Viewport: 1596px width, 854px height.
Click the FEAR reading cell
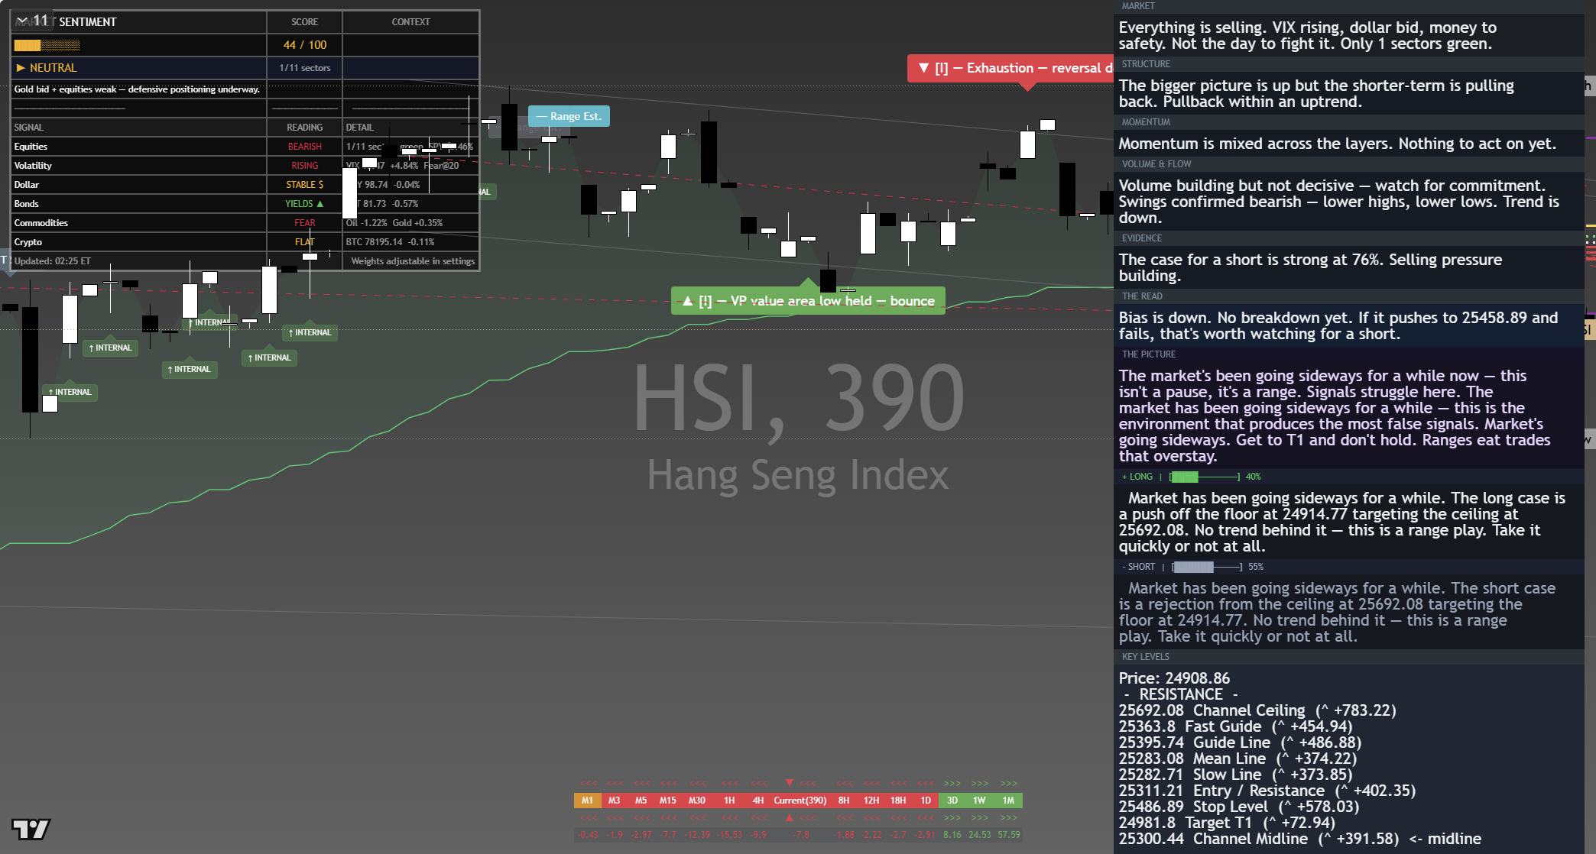tap(304, 223)
